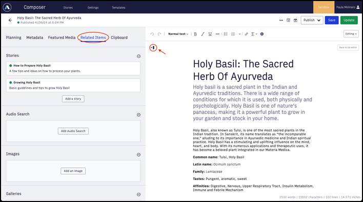Open the Normal text style dropdown
Image resolution: width=363 pixels, height=202 pixels.
[178, 34]
